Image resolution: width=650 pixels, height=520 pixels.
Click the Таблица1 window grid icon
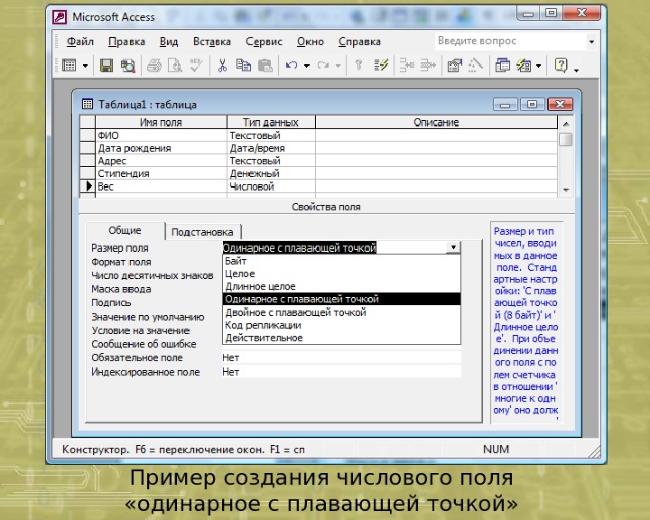tap(88, 104)
